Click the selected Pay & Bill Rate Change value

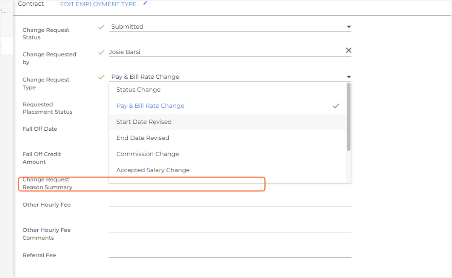(x=145, y=77)
